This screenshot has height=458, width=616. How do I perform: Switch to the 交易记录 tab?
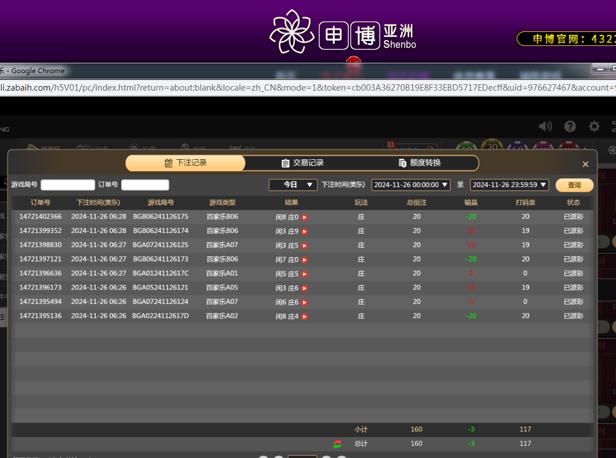click(x=302, y=163)
